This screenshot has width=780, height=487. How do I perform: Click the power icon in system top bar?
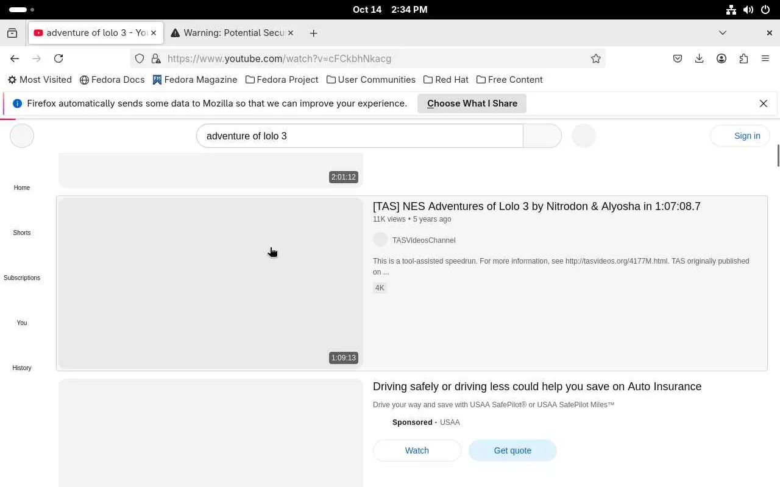pyautogui.click(x=765, y=10)
